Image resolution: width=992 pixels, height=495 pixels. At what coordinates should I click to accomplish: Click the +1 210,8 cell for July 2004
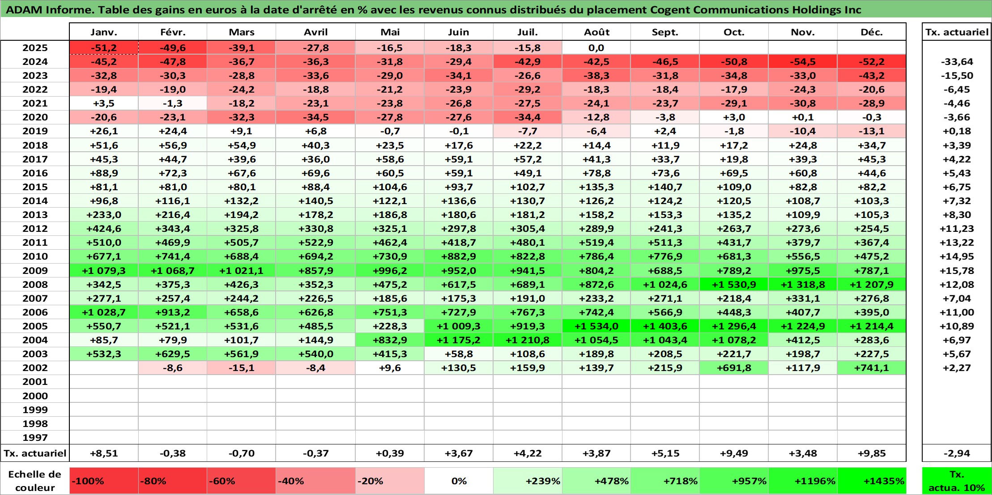click(528, 340)
